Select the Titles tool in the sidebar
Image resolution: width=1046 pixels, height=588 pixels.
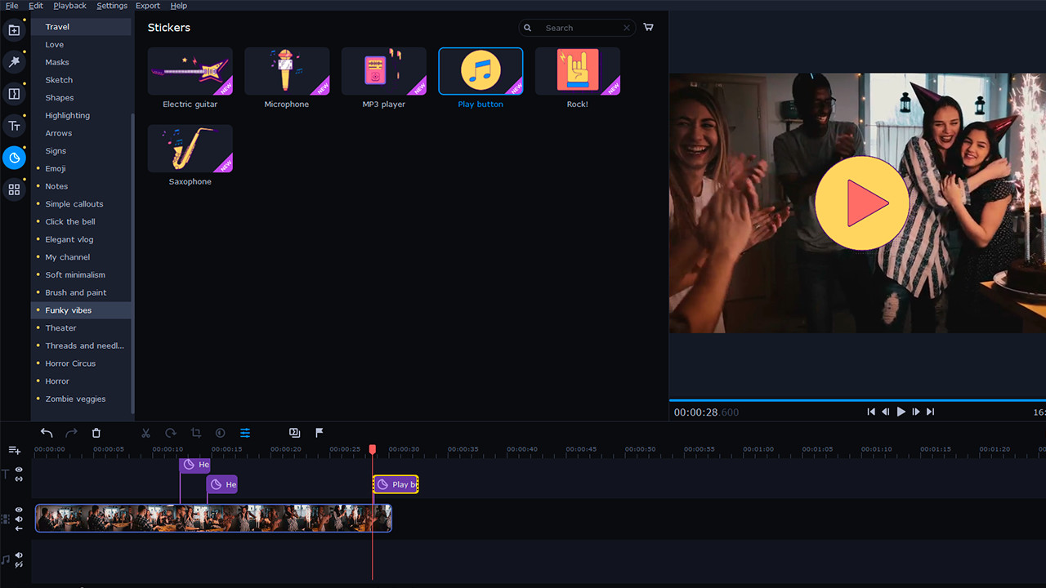[x=14, y=126]
